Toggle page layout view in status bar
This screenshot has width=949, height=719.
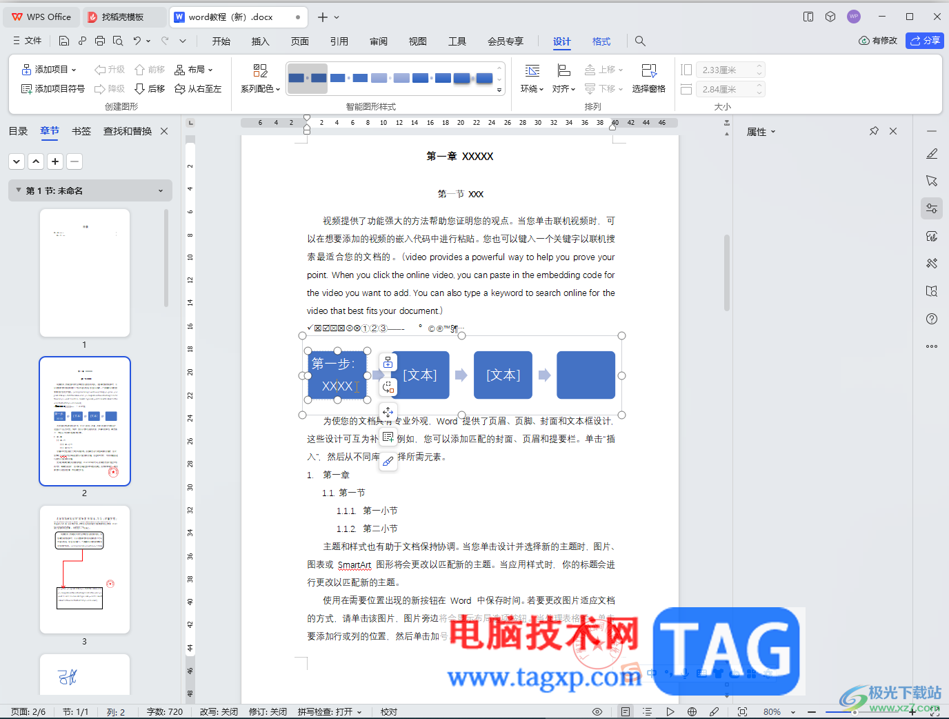click(625, 711)
